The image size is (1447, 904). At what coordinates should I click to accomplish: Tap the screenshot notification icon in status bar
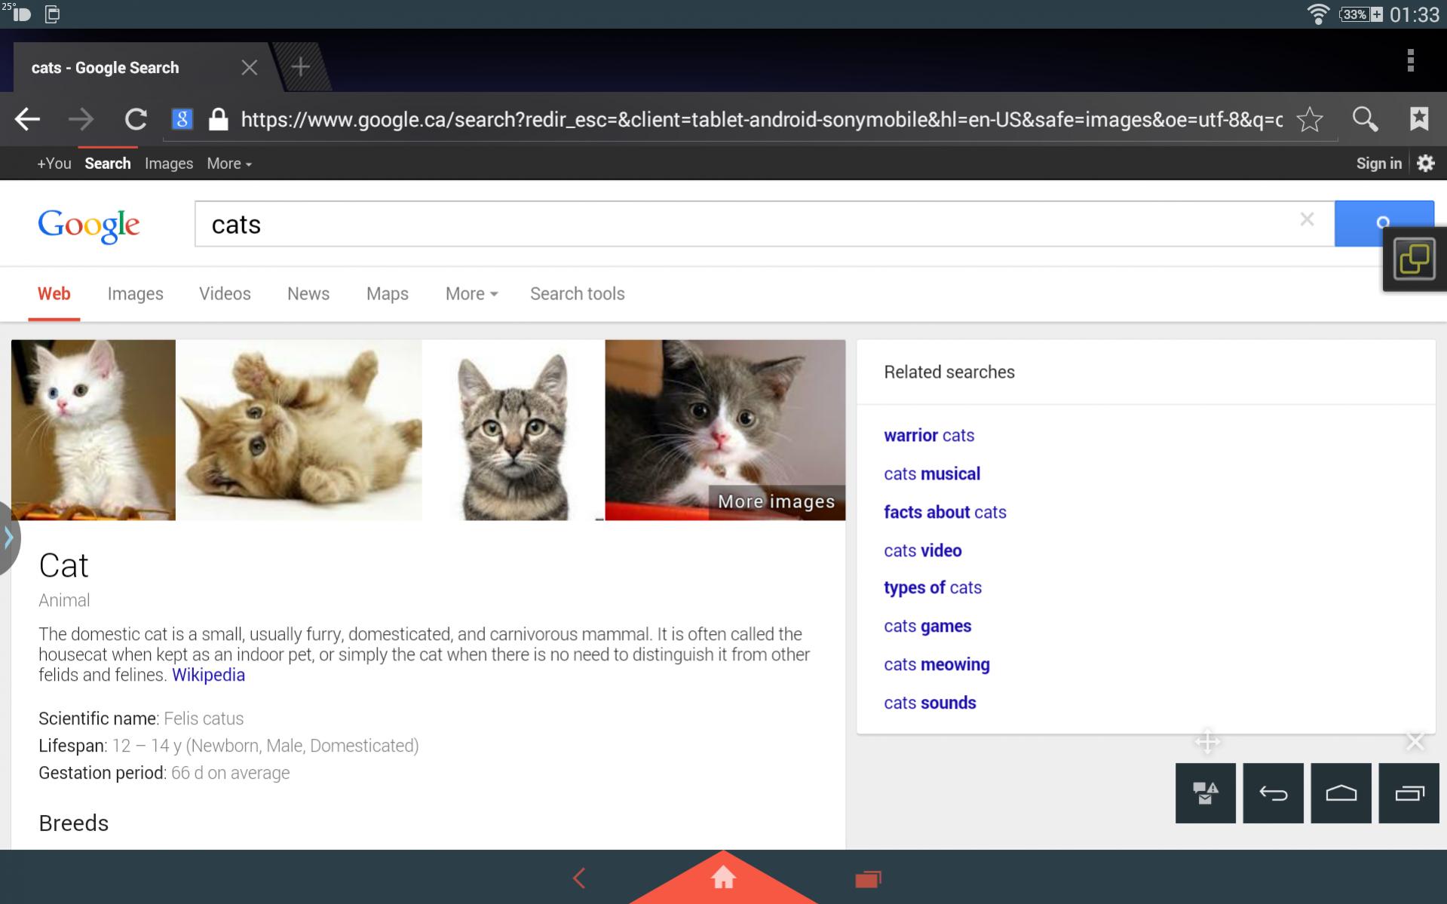coord(52,14)
